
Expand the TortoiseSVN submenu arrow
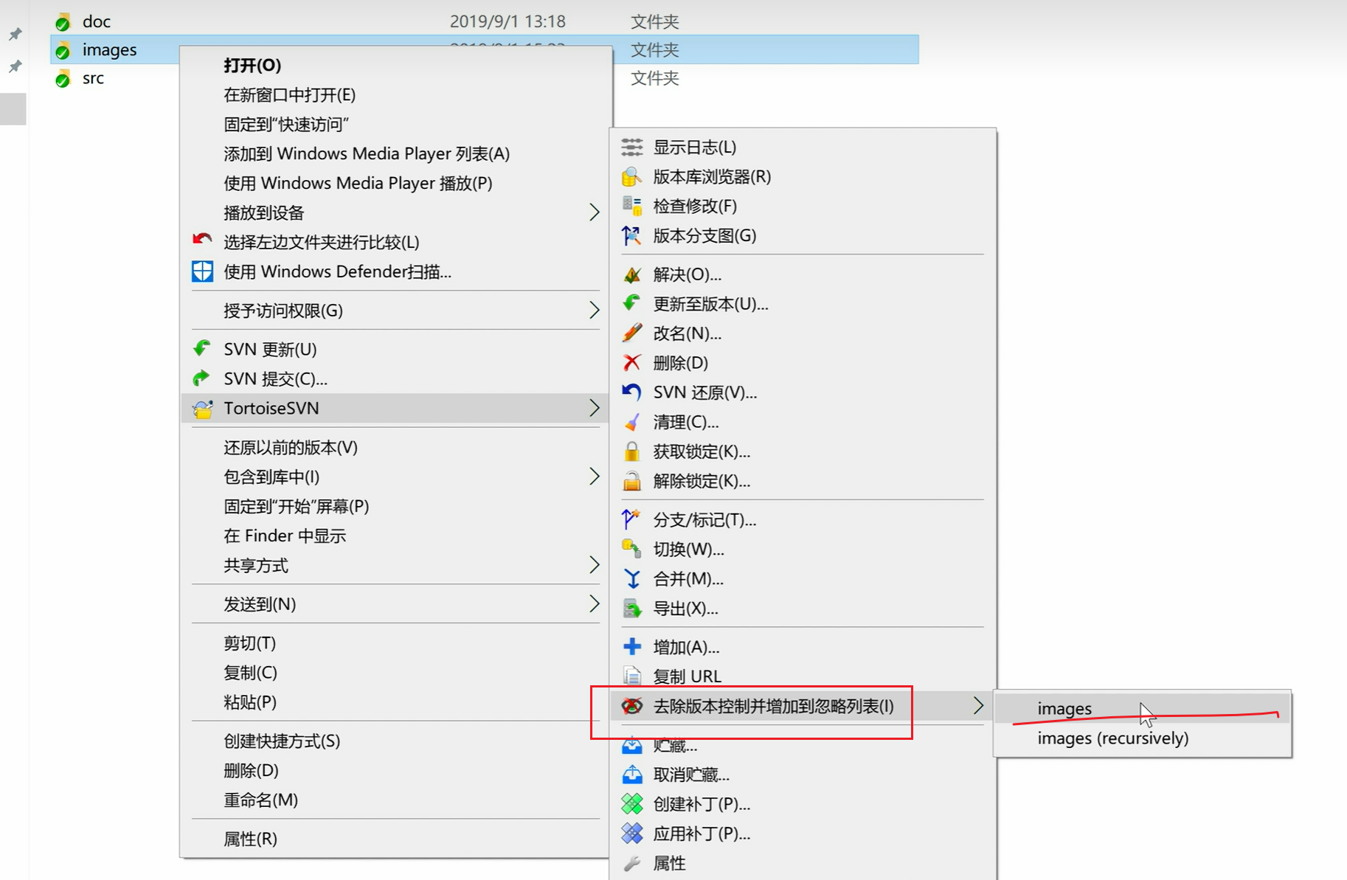pyautogui.click(x=595, y=408)
